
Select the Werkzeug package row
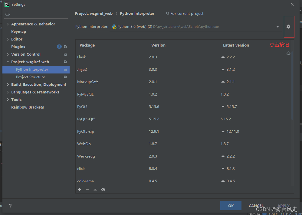[183, 156]
